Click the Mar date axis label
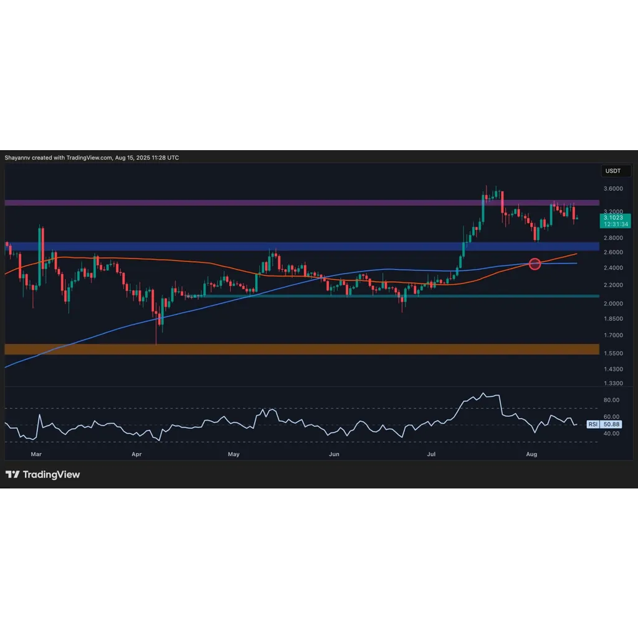 [36, 454]
